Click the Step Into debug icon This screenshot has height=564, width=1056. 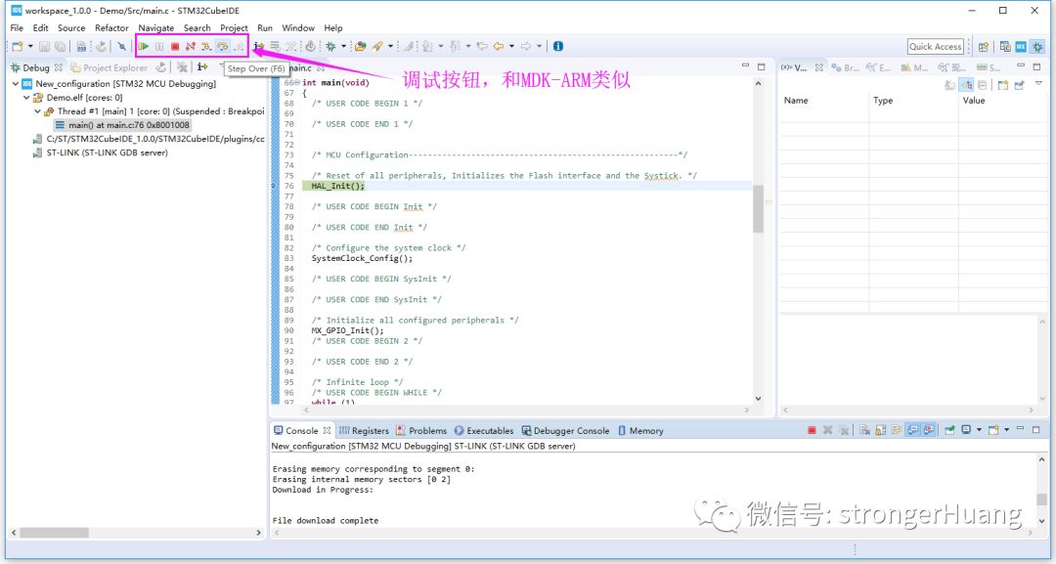[x=206, y=45]
